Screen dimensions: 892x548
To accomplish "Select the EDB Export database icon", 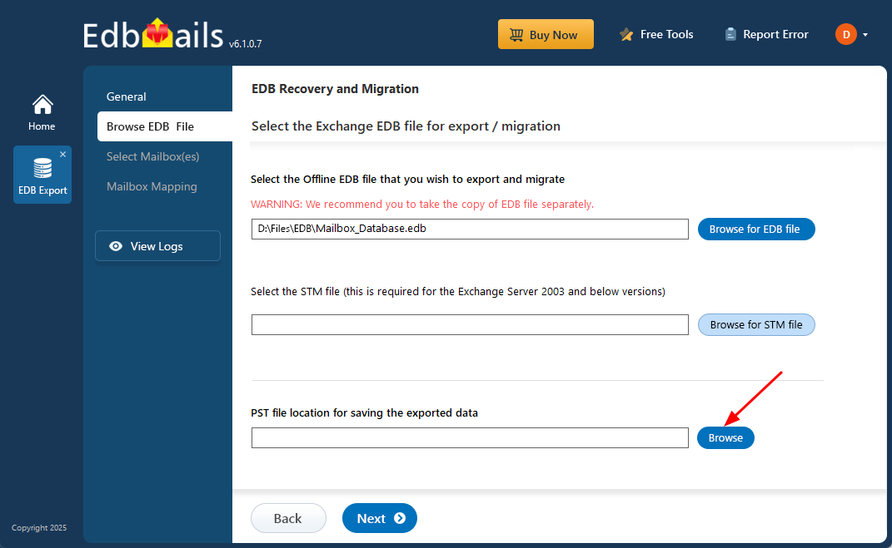I will tap(42, 169).
